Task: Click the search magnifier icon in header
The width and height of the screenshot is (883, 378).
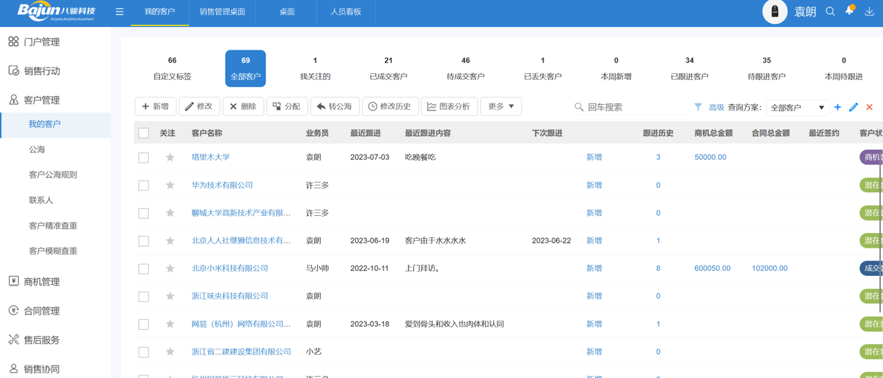Action: tap(831, 12)
